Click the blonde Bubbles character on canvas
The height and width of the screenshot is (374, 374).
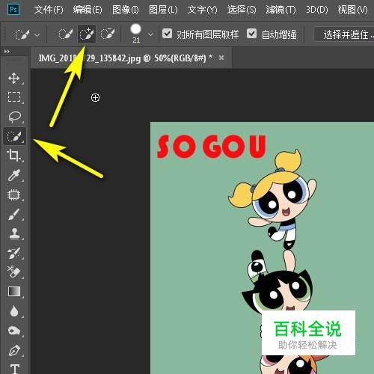(x=272, y=199)
